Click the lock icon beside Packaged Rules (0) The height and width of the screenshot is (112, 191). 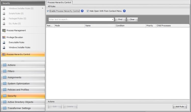[4, 19]
